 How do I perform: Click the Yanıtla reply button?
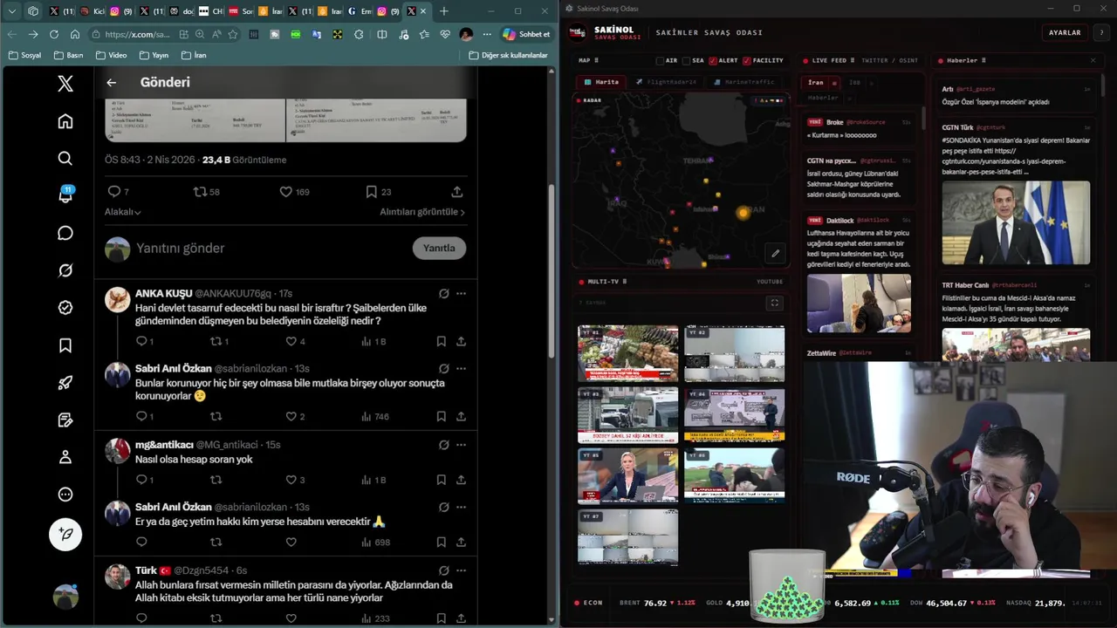439,248
